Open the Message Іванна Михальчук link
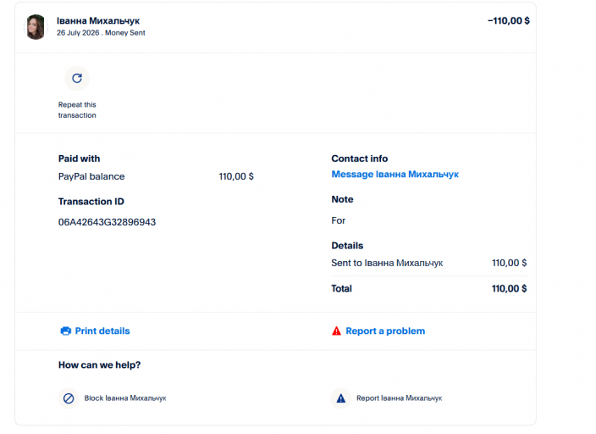 point(395,175)
